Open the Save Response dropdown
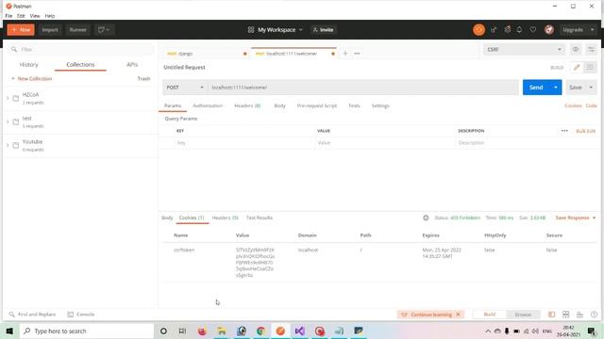The height and width of the screenshot is (339, 604). (575, 218)
